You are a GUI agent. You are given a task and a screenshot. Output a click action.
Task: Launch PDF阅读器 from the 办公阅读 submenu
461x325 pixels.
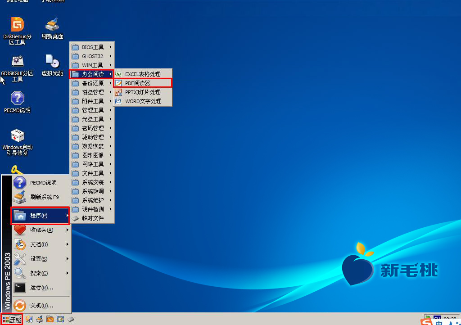coord(143,83)
